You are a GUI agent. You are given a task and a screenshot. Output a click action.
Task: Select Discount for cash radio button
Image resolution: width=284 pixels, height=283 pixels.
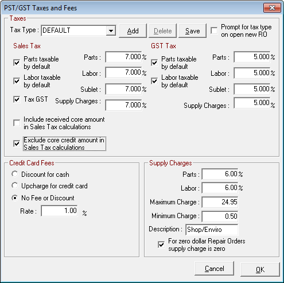point(15,174)
